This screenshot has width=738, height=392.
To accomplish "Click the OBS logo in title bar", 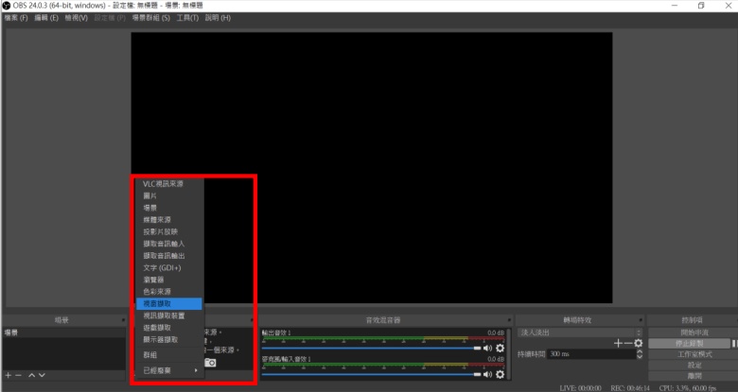I will [6, 6].
